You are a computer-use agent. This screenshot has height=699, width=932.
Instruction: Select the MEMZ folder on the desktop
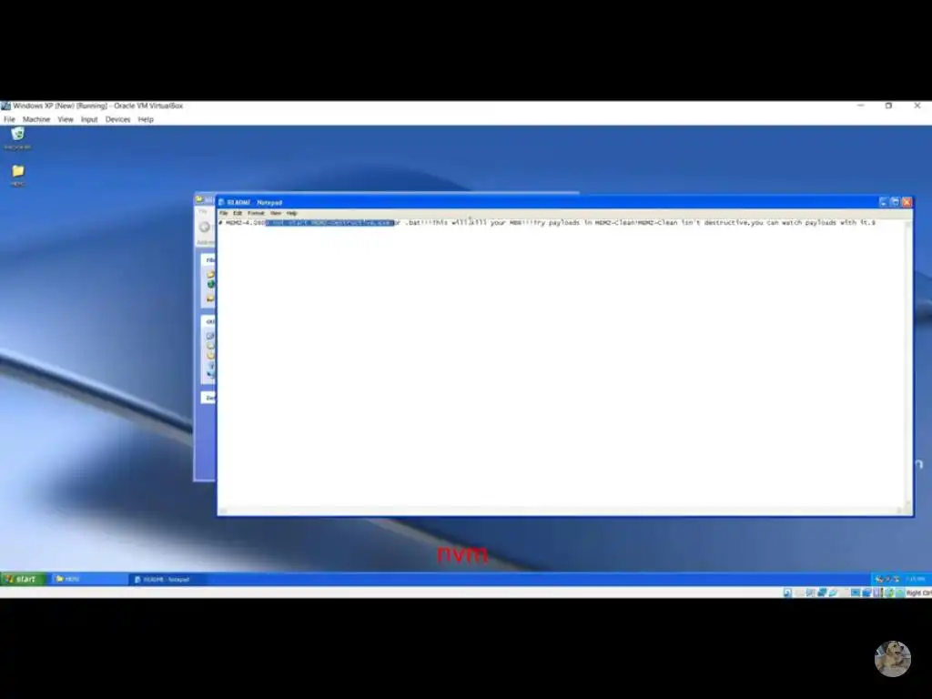(x=18, y=176)
